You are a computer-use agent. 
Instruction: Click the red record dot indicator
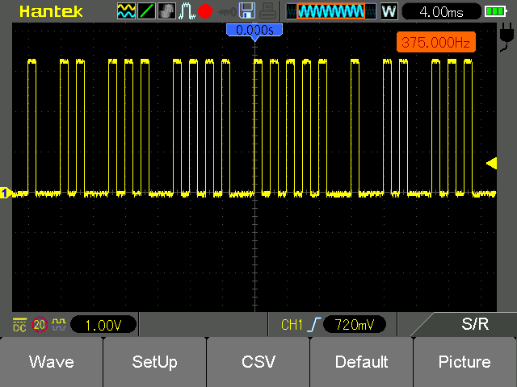[205, 11]
